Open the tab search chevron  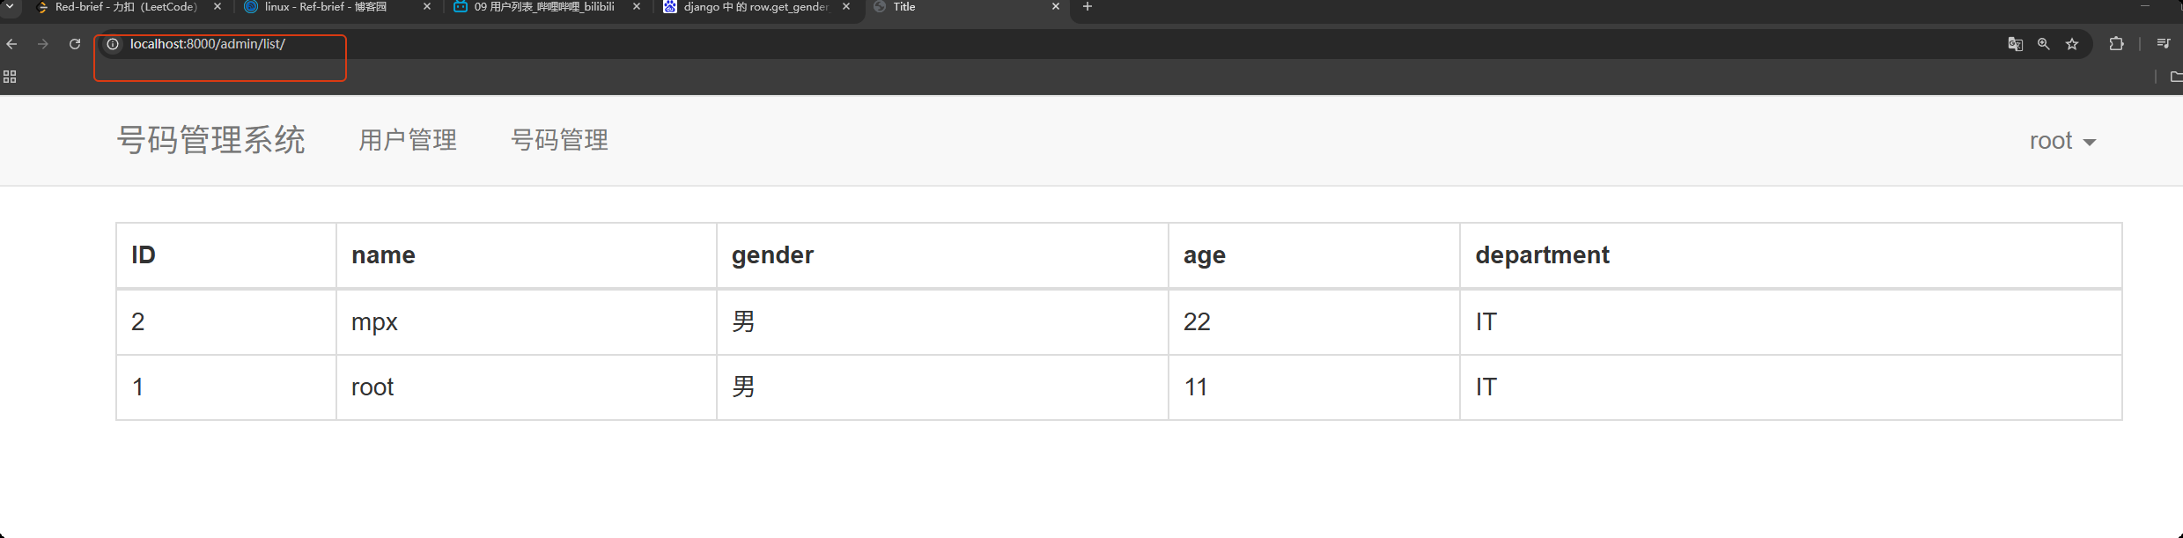10,7
